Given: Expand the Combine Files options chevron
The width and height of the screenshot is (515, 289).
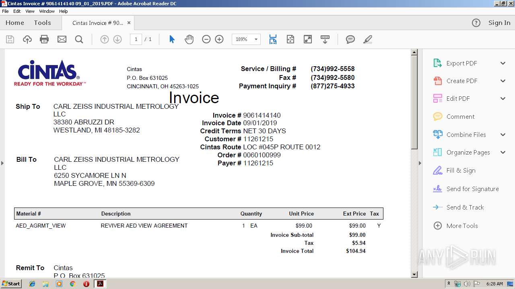Looking at the screenshot, I should [503, 135].
